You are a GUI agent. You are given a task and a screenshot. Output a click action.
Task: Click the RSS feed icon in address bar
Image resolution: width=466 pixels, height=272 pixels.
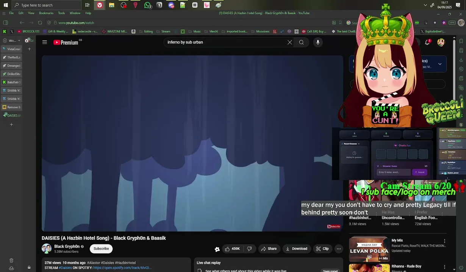click(334, 23)
